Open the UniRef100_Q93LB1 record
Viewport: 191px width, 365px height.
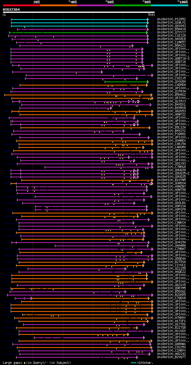[172, 203]
